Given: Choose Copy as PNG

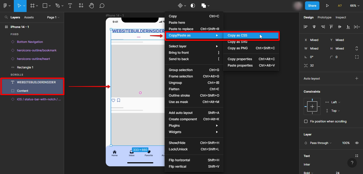Looking at the screenshot, I should pos(251,48).
